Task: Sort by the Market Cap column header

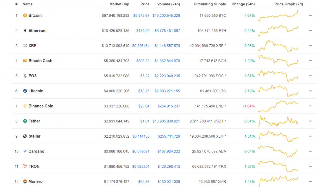Action: pyautogui.click(x=119, y=4)
